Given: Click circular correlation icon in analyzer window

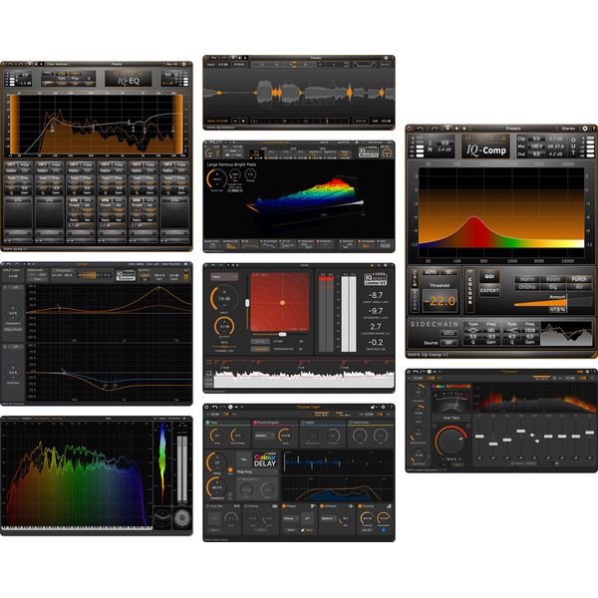Looking at the screenshot, I should point(182,517).
